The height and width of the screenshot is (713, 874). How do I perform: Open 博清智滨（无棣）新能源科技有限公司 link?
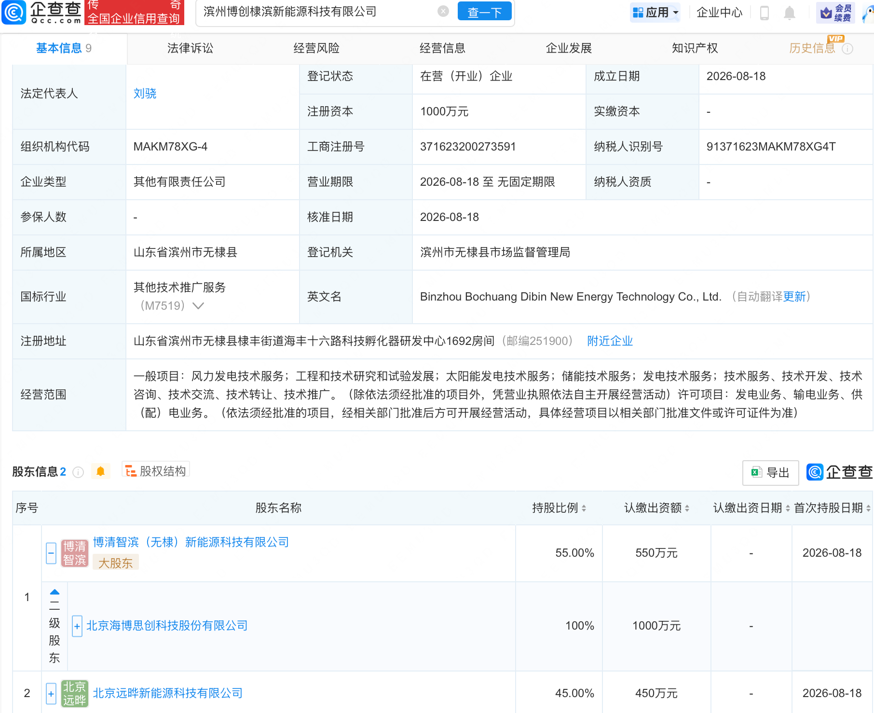coord(191,542)
